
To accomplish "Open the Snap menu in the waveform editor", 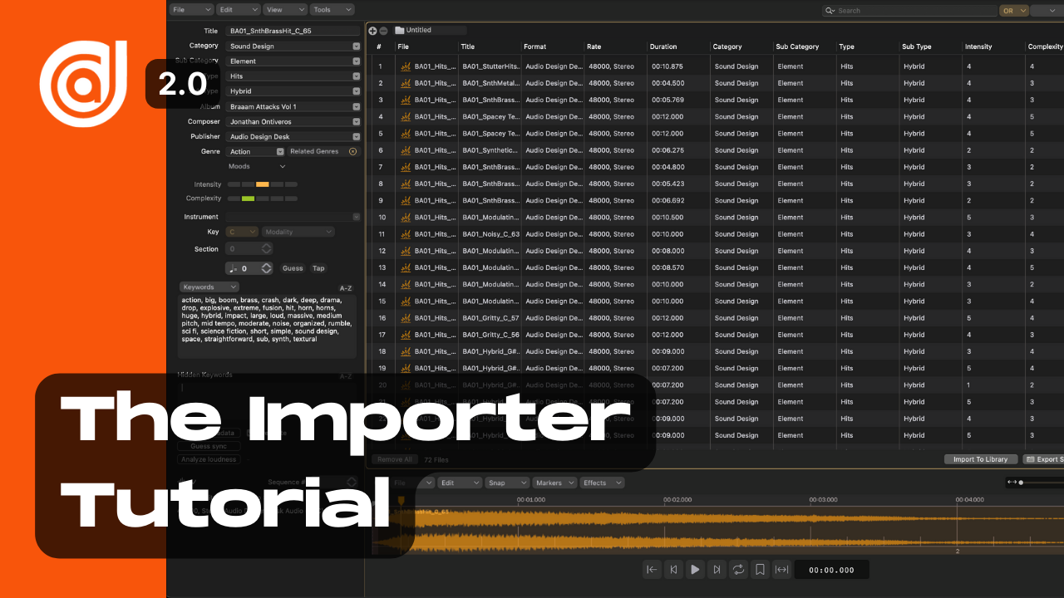I will coord(507,483).
